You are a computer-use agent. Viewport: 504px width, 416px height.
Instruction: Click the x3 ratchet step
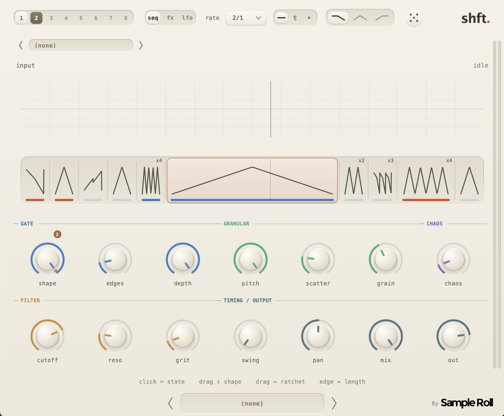point(382,180)
